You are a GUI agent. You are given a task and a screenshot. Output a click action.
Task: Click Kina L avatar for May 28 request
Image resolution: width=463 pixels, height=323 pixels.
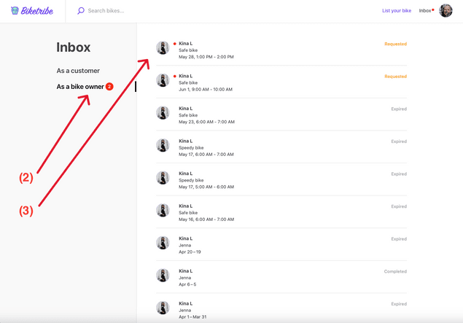tap(163, 47)
